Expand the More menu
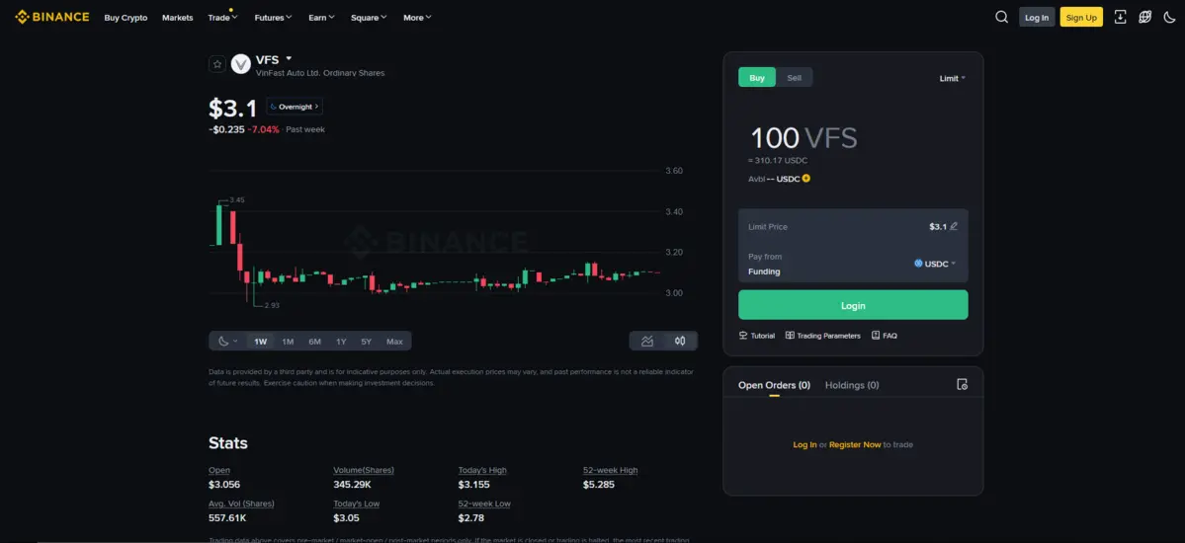Image resolution: width=1185 pixels, height=543 pixels. point(418,18)
